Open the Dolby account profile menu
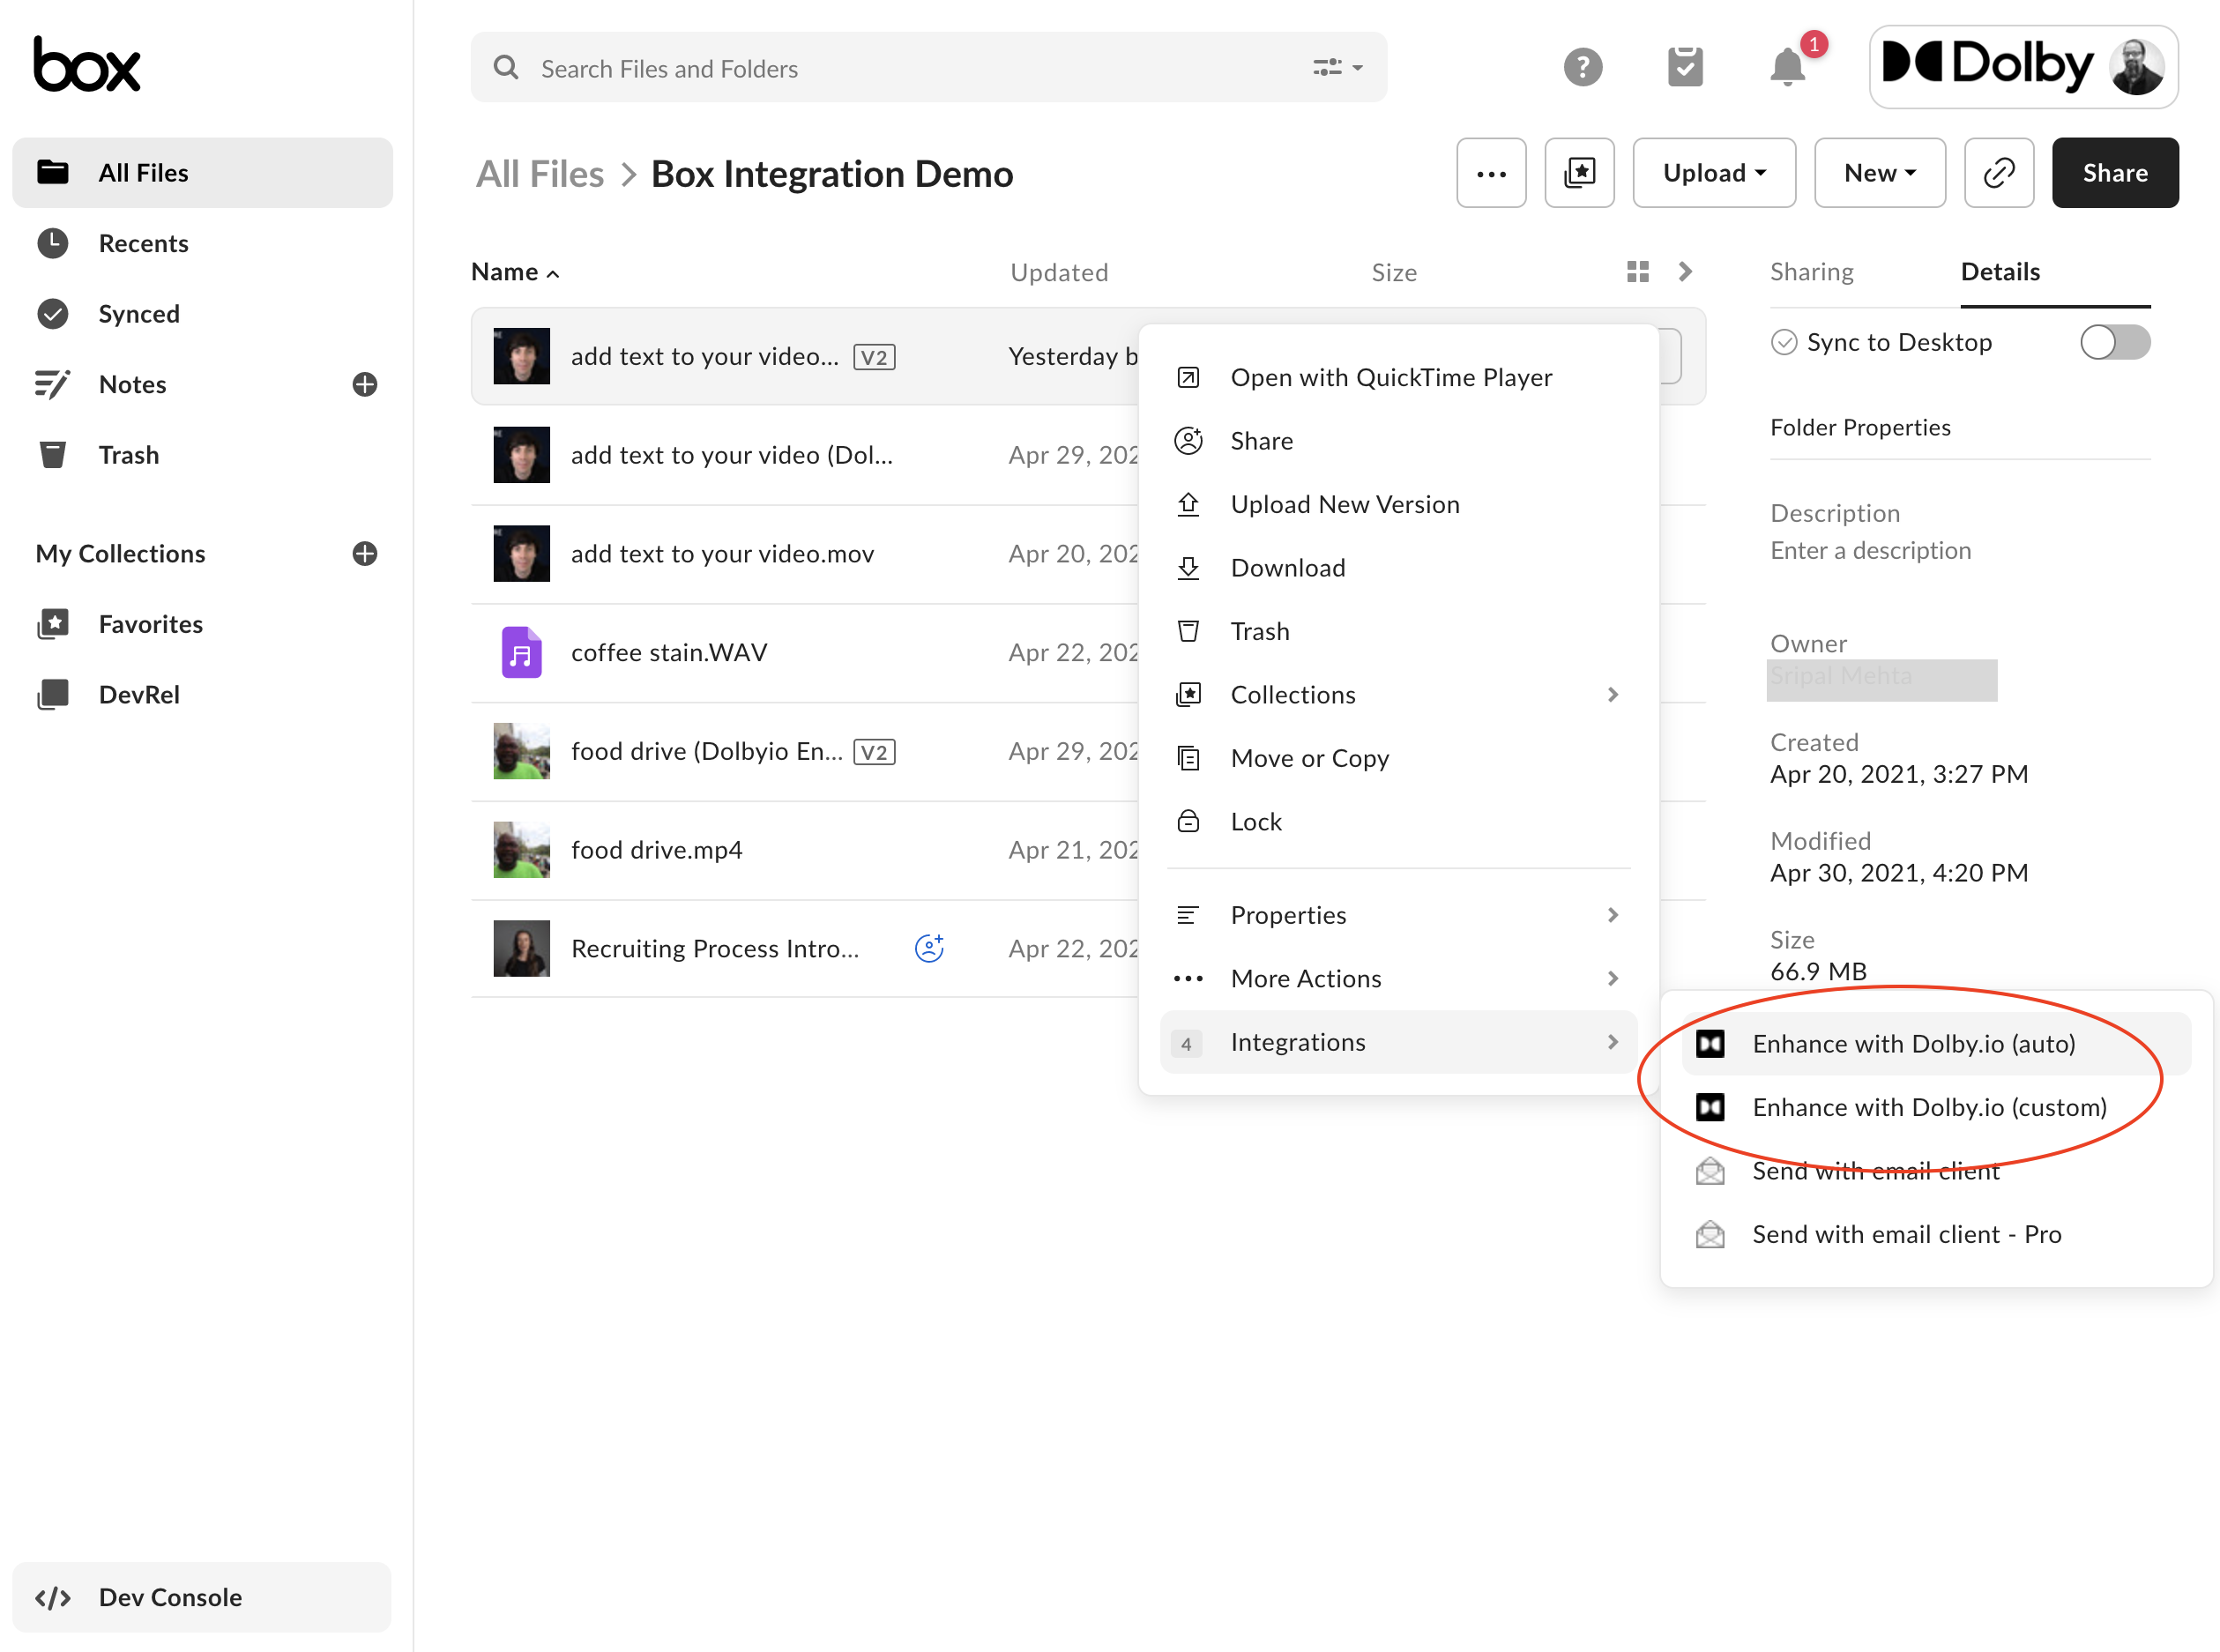The height and width of the screenshot is (1652, 2220). [2023, 67]
